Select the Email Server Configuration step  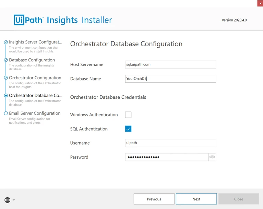pyautogui.click(x=35, y=113)
